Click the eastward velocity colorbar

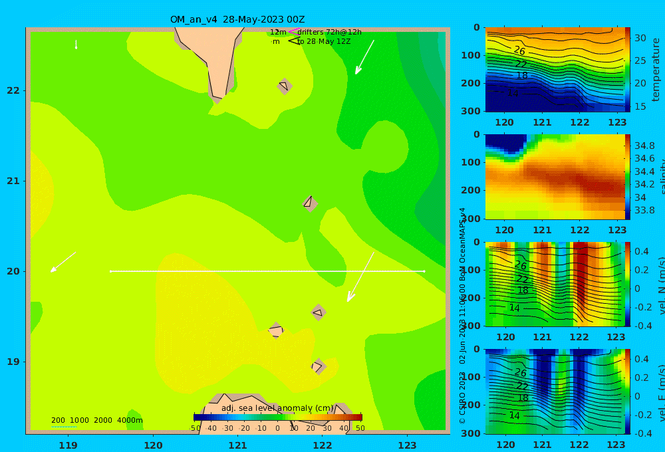click(628, 392)
